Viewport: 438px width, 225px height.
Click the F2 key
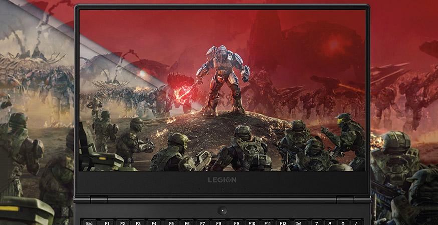click(123, 223)
